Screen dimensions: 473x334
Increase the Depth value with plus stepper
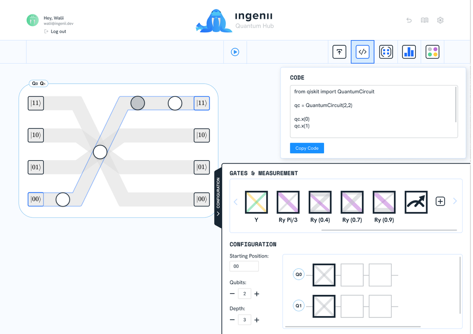pyautogui.click(x=256, y=320)
